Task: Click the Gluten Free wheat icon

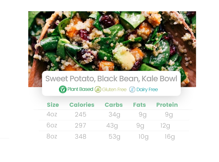Action: click(x=98, y=89)
